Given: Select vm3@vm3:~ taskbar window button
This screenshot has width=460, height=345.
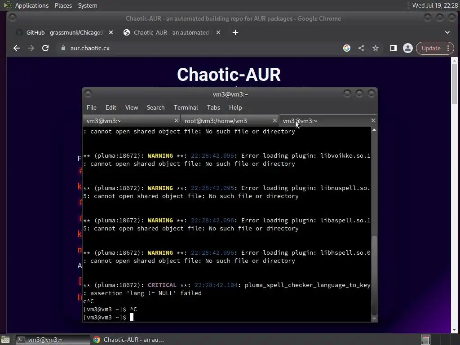Looking at the screenshot, I should tap(53, 340).
